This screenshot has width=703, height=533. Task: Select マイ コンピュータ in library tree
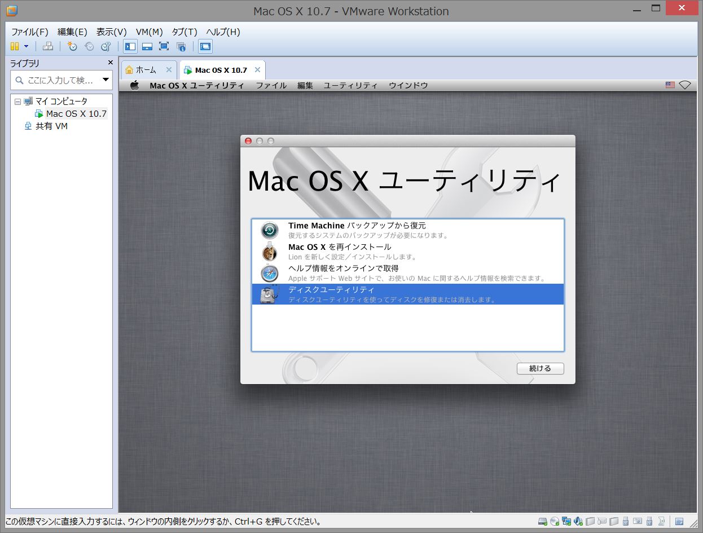pyautogui.click(x=61, y=102)
